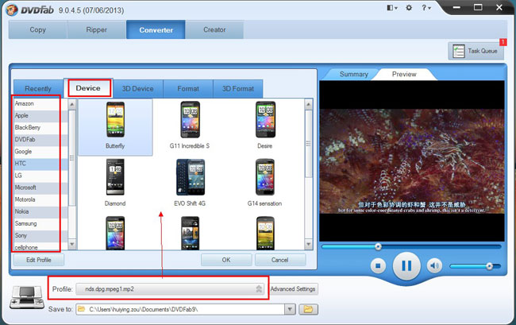Open the Creator module tab
This screenshot has width=516, height=325.
tap(214, 29)
